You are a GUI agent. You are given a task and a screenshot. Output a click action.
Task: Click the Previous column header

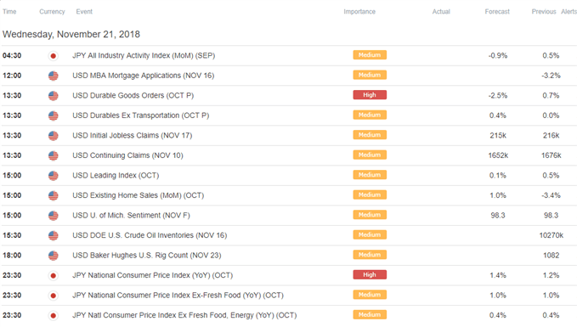[544, 12]
